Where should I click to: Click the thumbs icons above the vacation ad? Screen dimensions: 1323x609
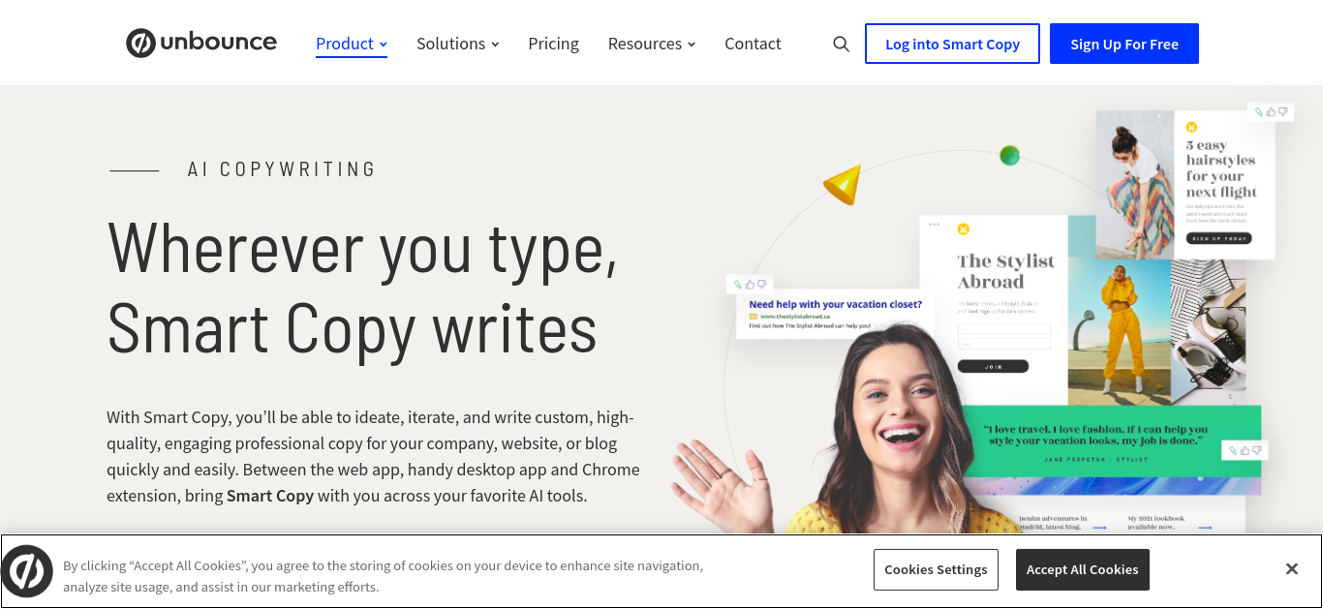[x=750, y=285]
